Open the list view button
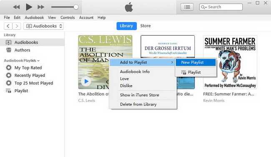The image size is (271, 157). 187,7
